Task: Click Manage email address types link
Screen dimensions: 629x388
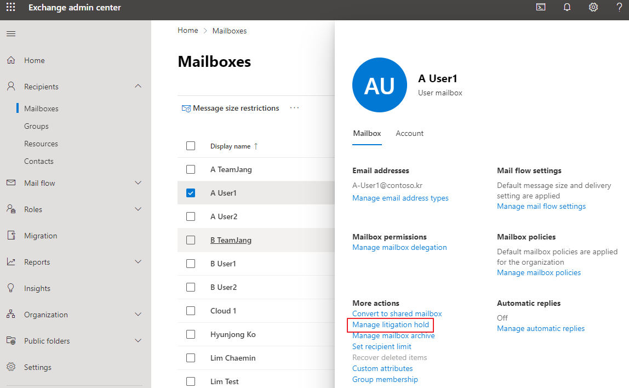Action: click(x=401, y=198)
